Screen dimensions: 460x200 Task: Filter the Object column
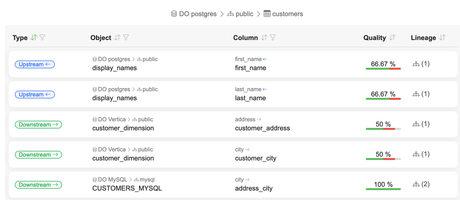point(126,37)
